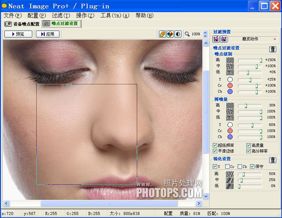Click the yellow layered view toolbar icon
This screenshot has height=218, width=282.
pos(163,34)
